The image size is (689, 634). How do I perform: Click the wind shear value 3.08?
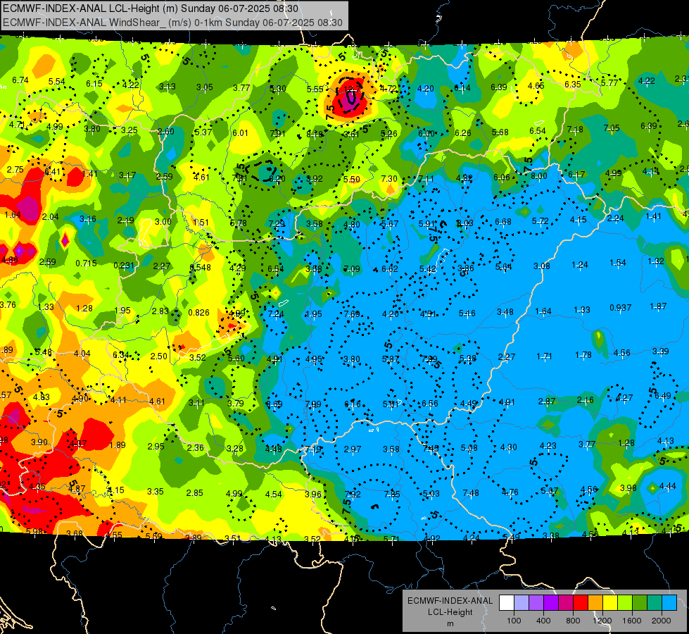tap(542, 266)
